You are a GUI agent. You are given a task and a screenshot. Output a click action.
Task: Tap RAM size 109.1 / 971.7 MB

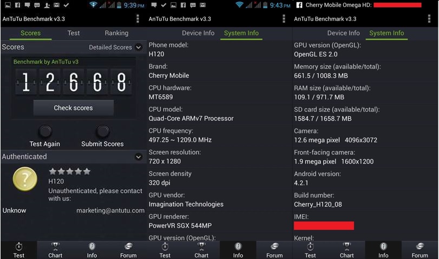319,97
